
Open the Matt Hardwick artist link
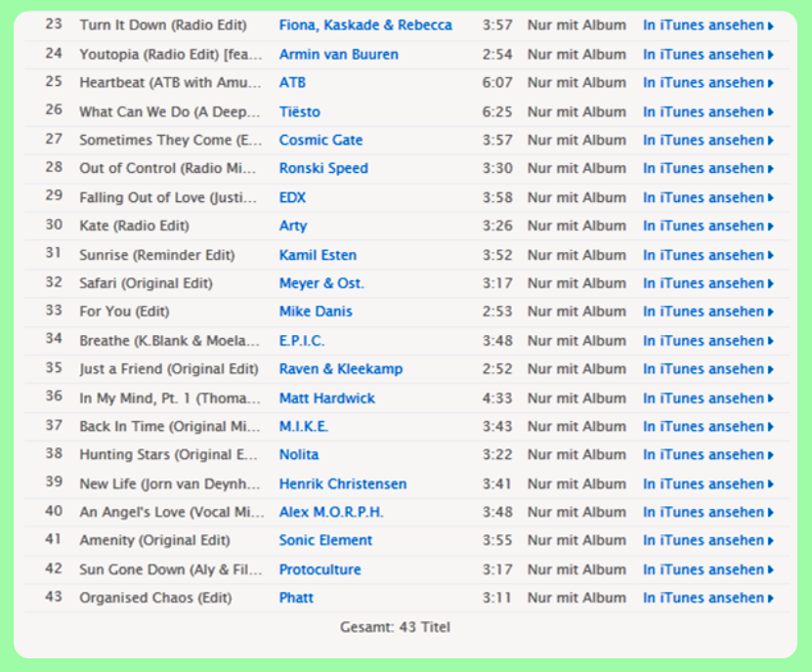[x=327, y=399]
